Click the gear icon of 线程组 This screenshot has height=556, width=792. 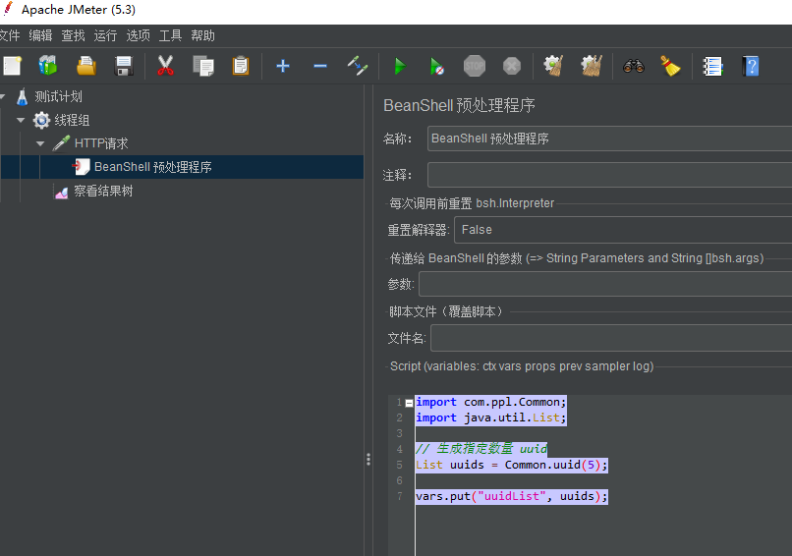click(41, 120)
